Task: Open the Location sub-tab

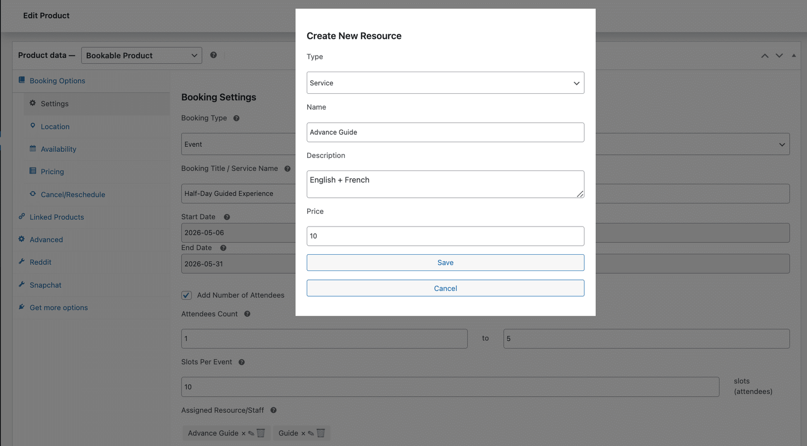Action: 55,127
